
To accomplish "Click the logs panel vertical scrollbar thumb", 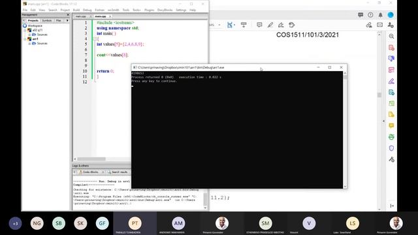I will pos(205,199).
